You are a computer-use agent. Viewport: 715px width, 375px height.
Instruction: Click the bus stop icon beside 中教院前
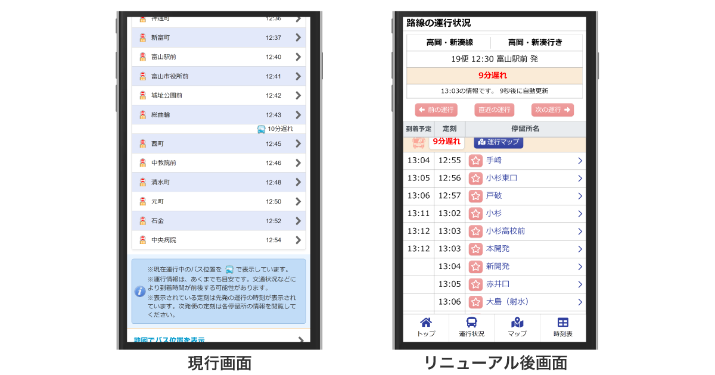click(142, 162)
